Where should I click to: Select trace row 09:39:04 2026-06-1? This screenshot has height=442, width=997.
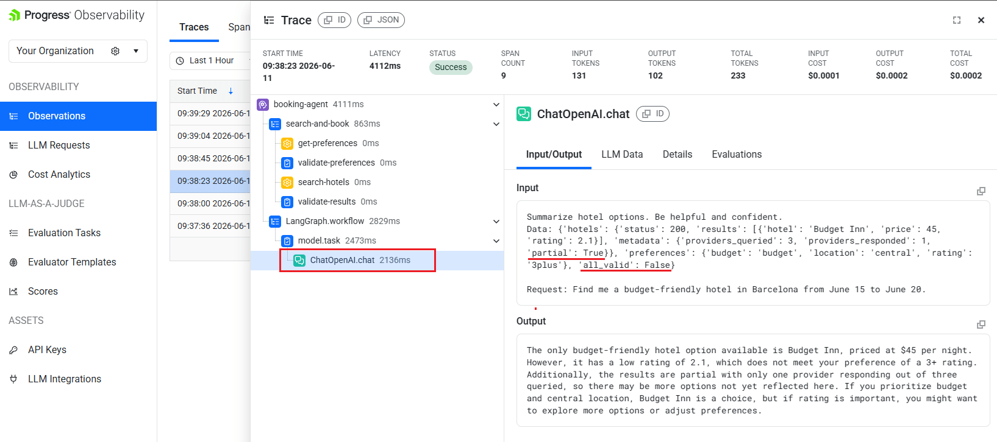click(x=210, y=136)
